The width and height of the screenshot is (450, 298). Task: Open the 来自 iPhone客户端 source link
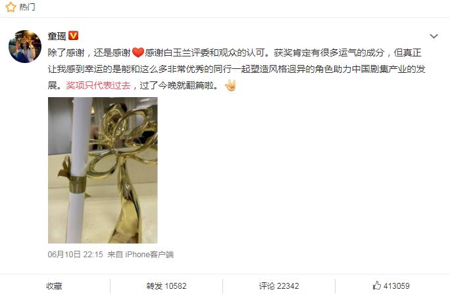tap(140, 255)
